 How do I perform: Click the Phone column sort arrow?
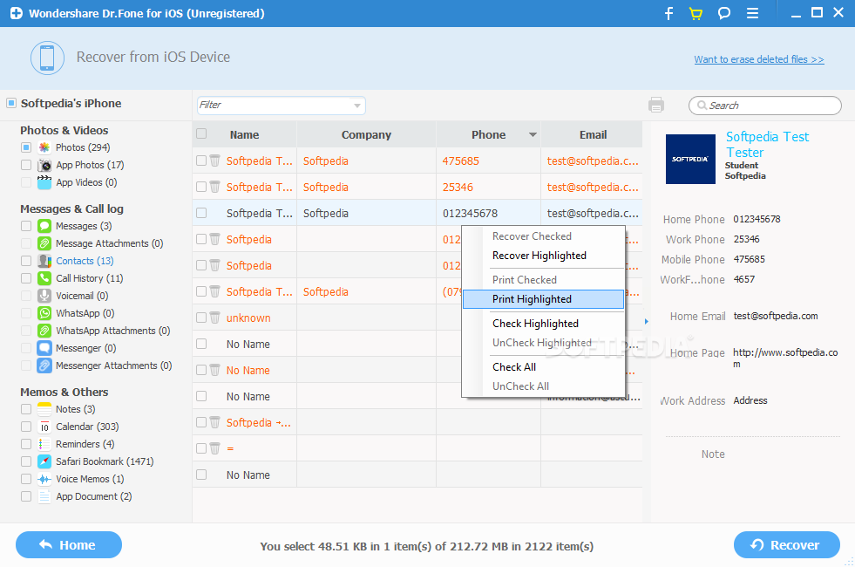pos(533,135)
